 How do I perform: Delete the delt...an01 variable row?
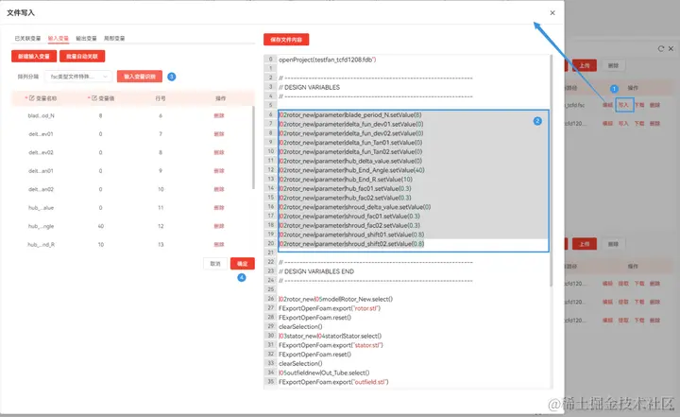click(219, 171)
